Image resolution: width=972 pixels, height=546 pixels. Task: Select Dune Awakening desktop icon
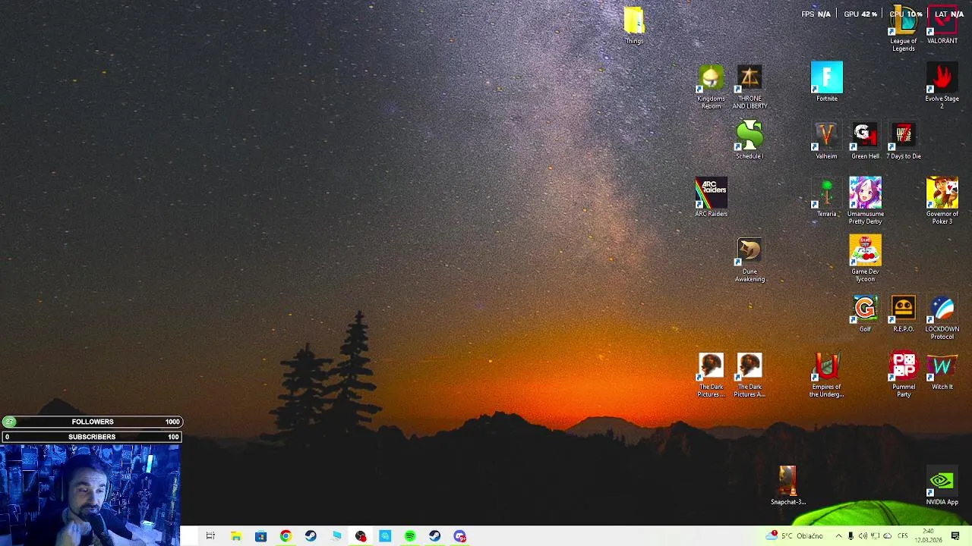750,260
